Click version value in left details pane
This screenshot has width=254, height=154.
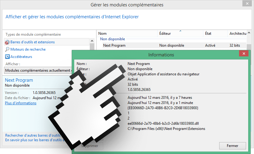click(44, 93)
